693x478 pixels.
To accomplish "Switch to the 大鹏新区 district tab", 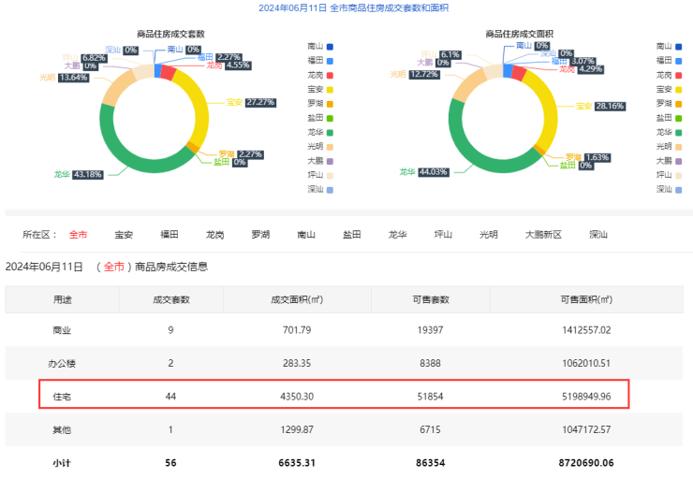I will [x=542, y=235].
